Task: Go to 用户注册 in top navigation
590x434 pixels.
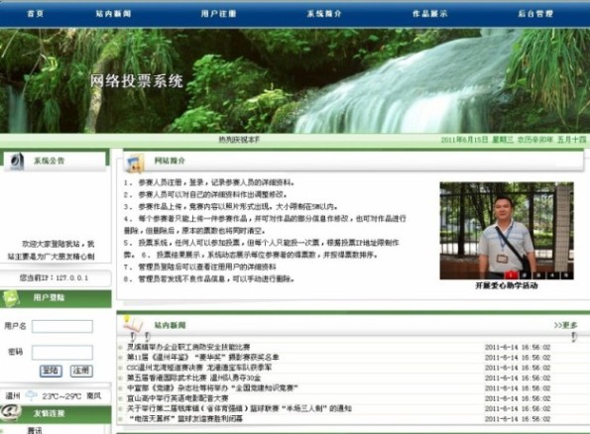Action: point(218,14)
